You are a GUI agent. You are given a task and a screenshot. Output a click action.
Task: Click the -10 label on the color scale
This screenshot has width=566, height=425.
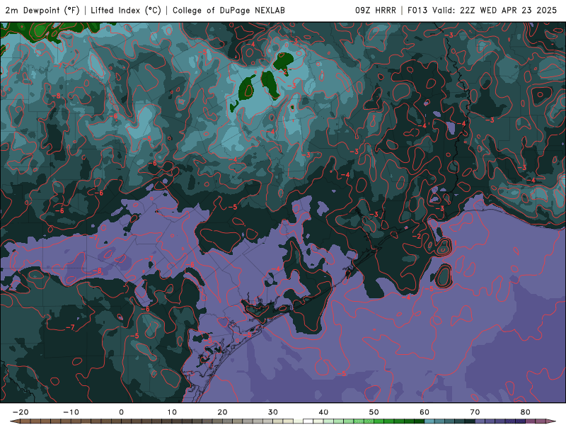(71, 412)
